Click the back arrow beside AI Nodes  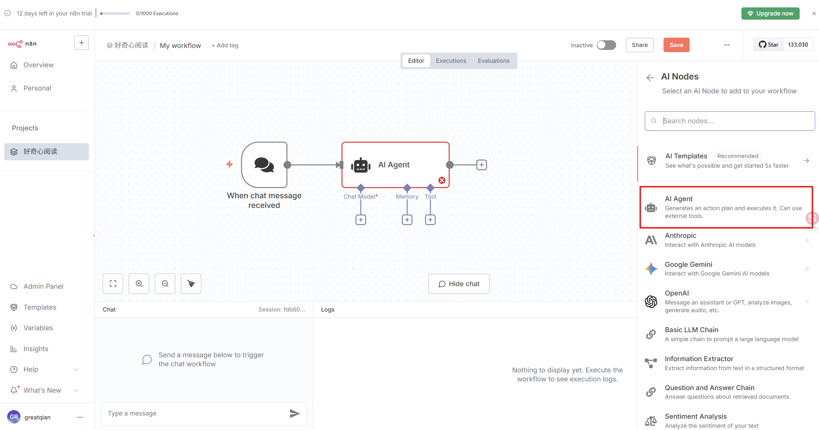(650, 78)
